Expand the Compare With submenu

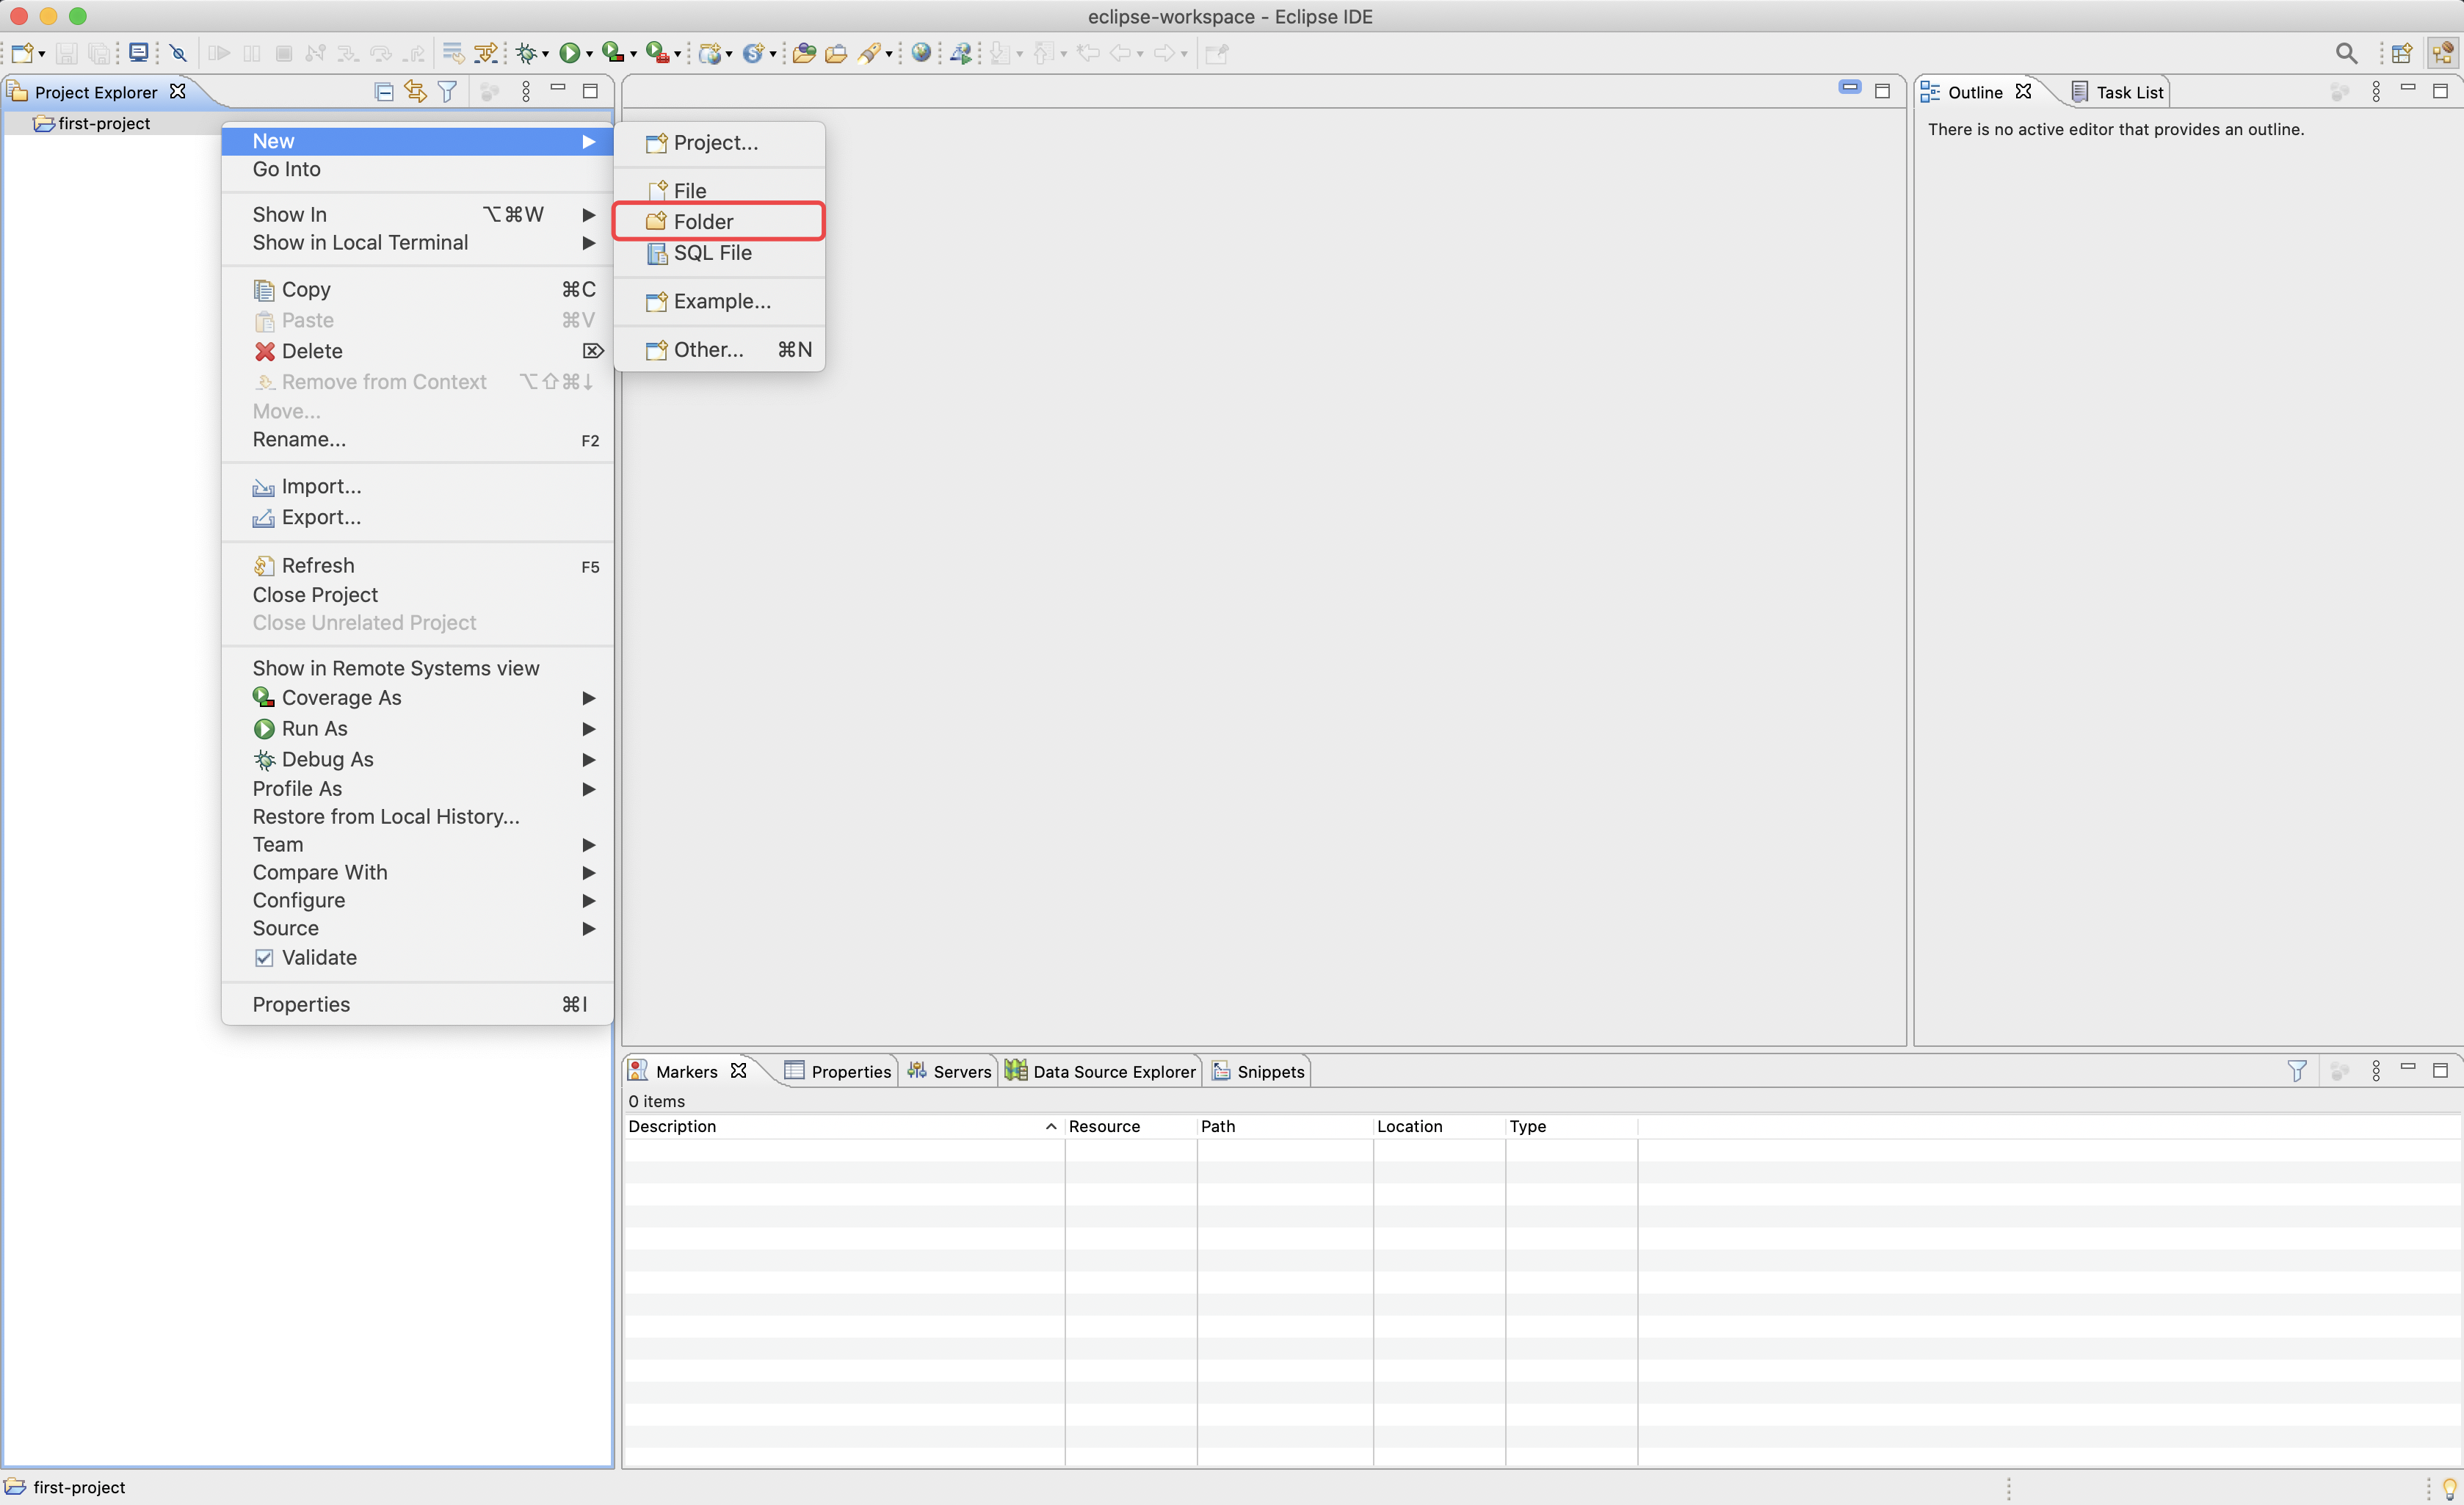[x=417, y=872]
